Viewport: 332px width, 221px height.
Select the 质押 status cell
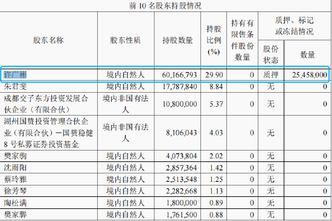(x=270, y=75)
